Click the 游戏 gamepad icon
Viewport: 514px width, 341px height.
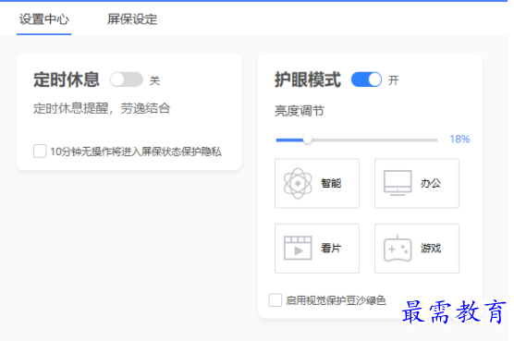(x=398, y=249)
